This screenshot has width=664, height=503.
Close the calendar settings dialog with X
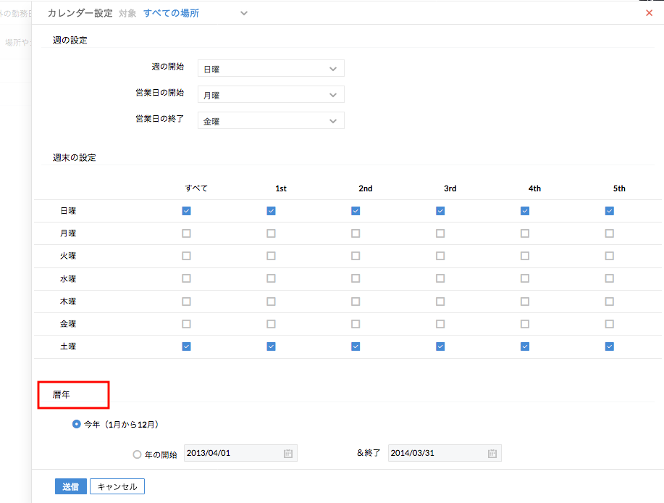click(649, 13)
